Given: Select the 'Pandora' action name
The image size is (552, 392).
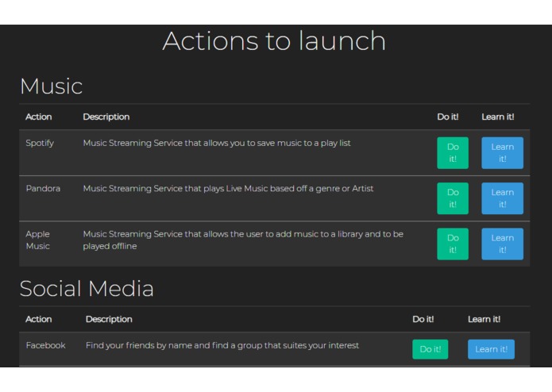Looking at the screenshot, I should click(43, 188).
